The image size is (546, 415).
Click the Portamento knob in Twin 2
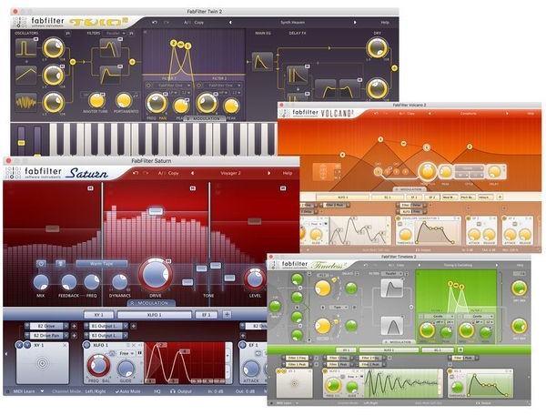click(x=124, y=101)
